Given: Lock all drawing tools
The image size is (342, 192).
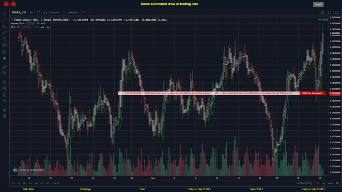Looking at the screenshot, I should pyautogui.click(x=4, y=95).
